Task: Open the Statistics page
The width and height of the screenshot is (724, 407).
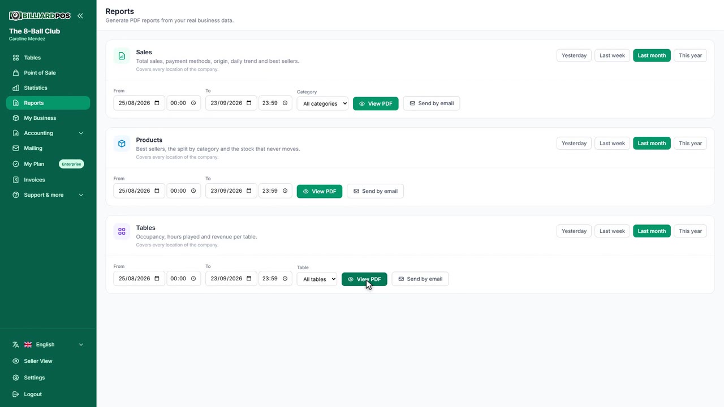Action: click(48, 88)
